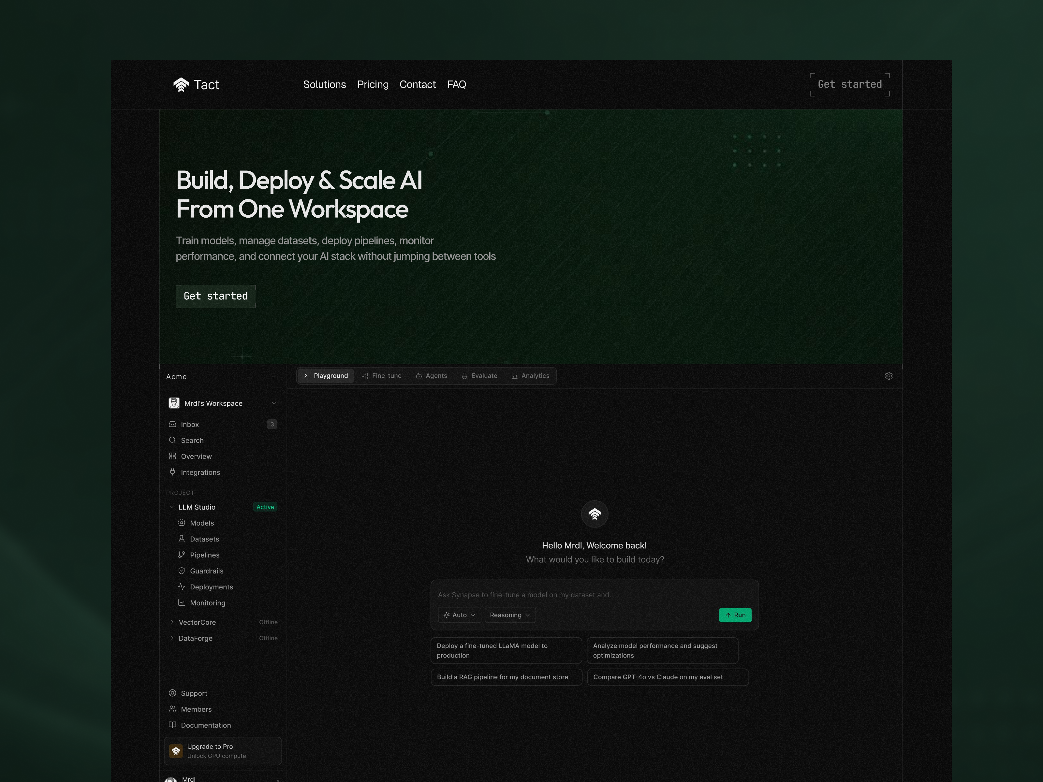1043x782 pixels.
Task: Click the Monitoring chart icon
Action: click(x=182, y=603)
